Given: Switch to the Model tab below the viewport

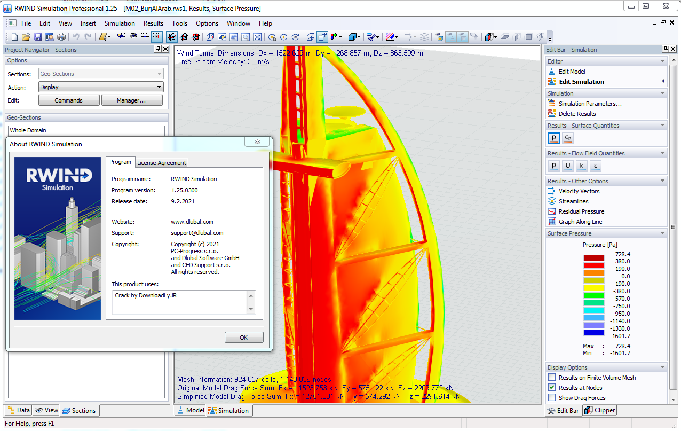Looking at the screenshot, I should (190, 410).
